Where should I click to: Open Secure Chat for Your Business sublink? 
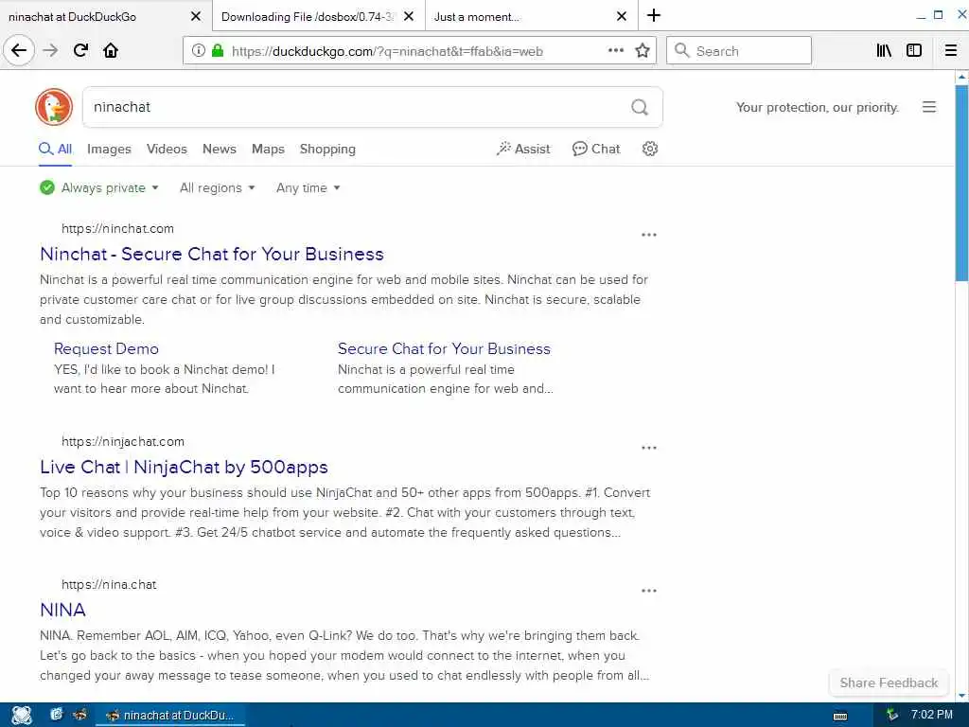pyautogui.click(x=444, y=348)
